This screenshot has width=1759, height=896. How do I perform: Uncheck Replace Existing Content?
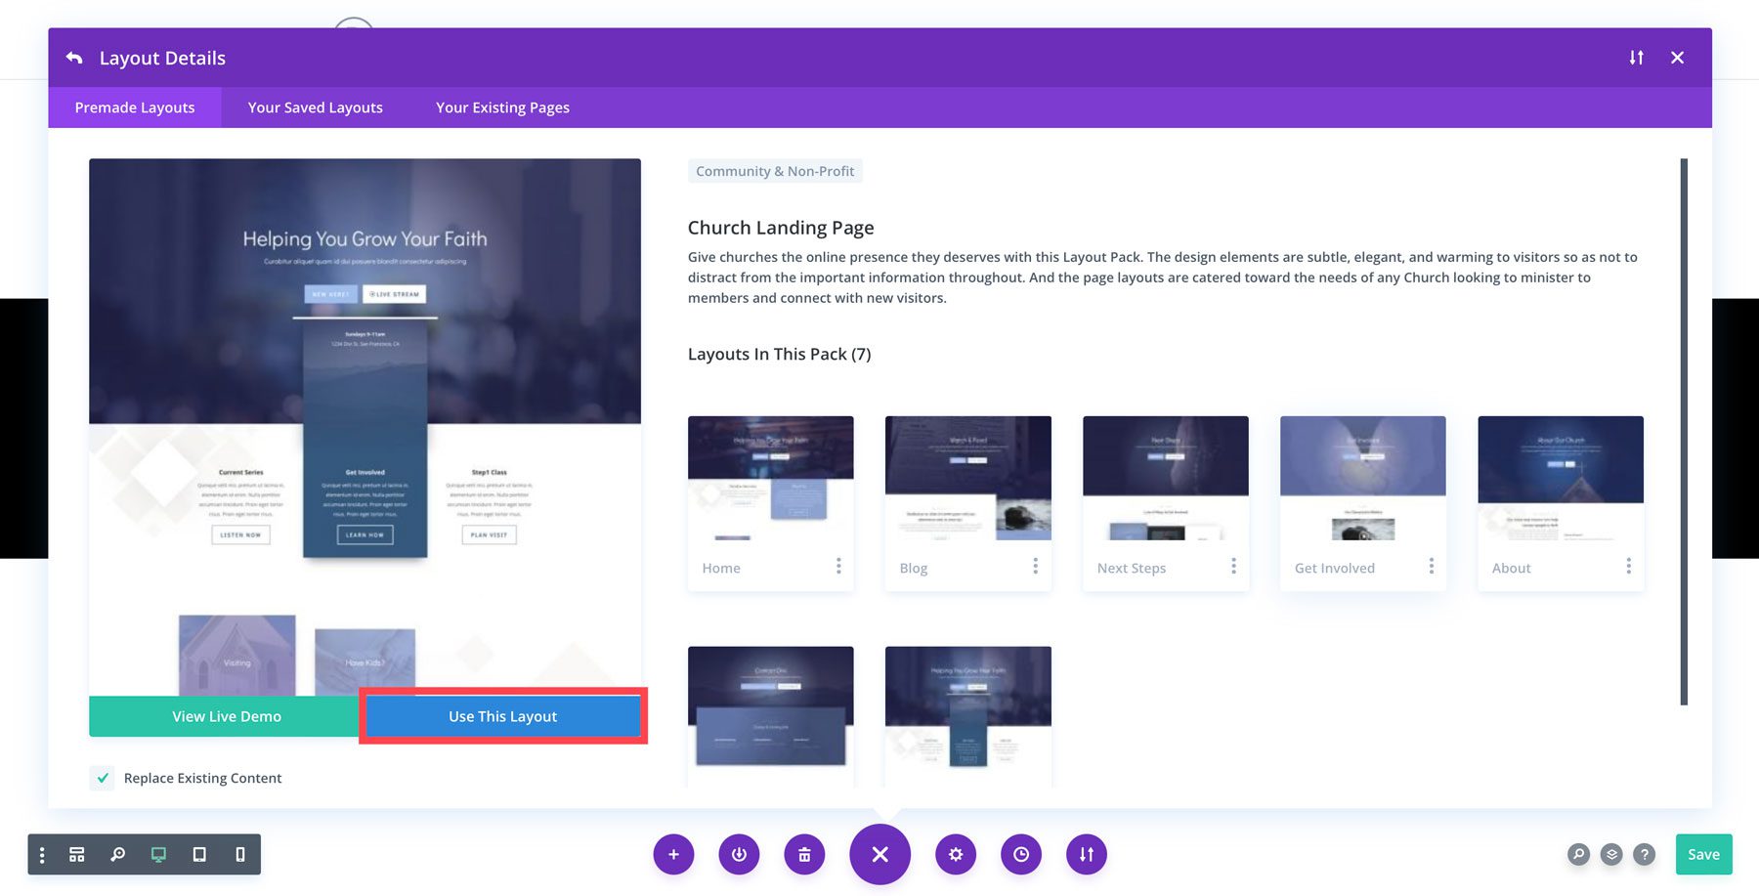(x=103, y=777)
